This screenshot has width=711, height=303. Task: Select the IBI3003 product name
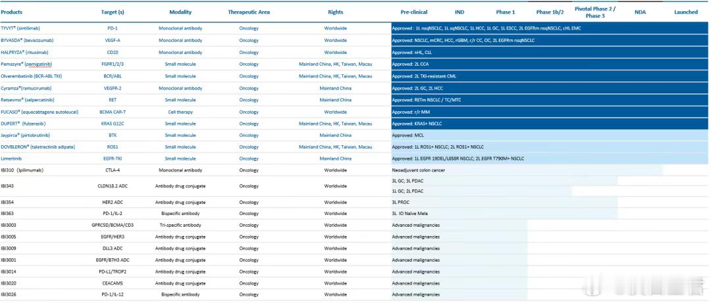(9, 225)
